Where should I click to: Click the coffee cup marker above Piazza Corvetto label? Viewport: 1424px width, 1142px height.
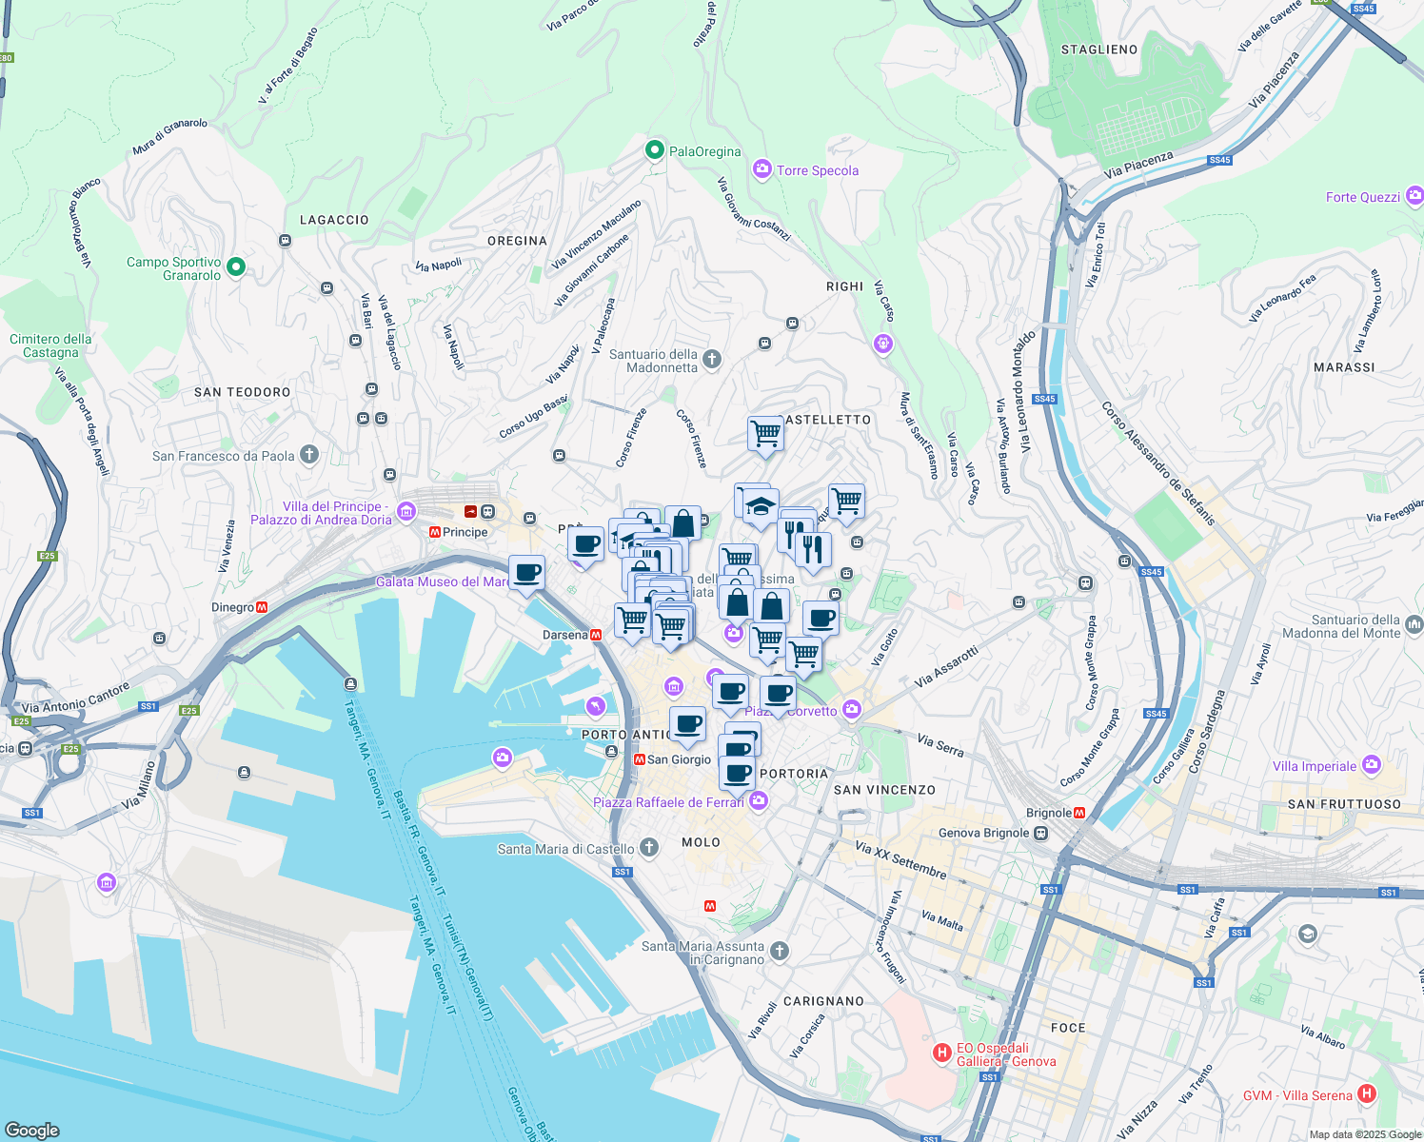tap(778, 694)
